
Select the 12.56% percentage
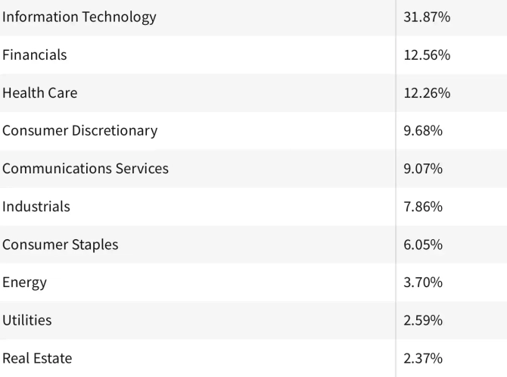[427, 55]
